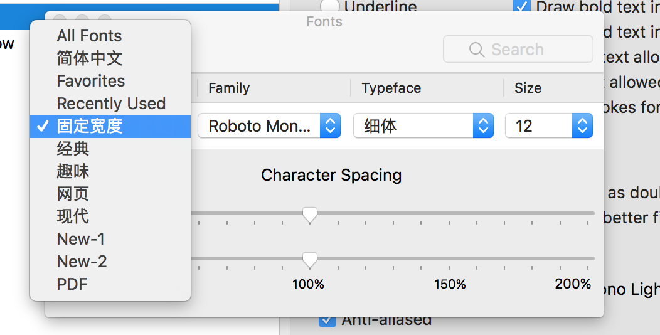Image resolution: width=660 pixels, height=335 pixels.
Task: Toggle the Draw bold text checkbox
Action: (521, 7)
